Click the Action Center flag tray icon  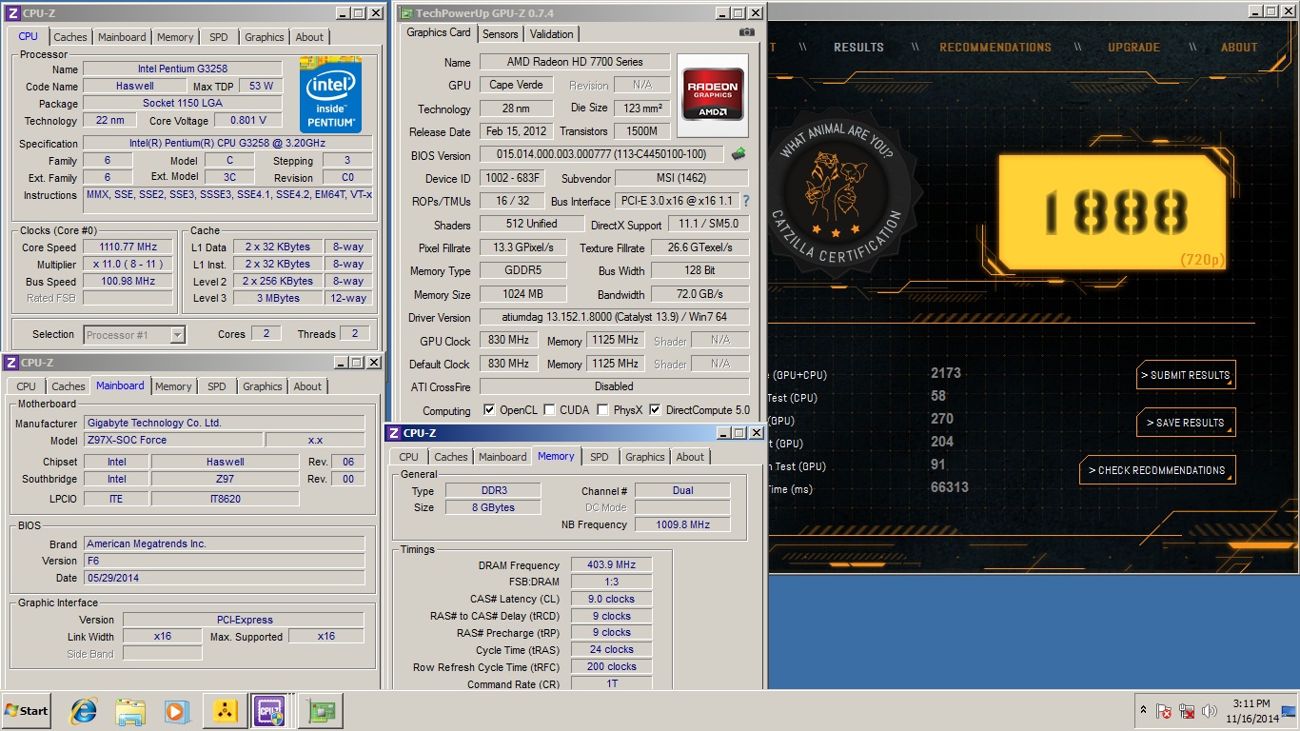[1163, 711]
